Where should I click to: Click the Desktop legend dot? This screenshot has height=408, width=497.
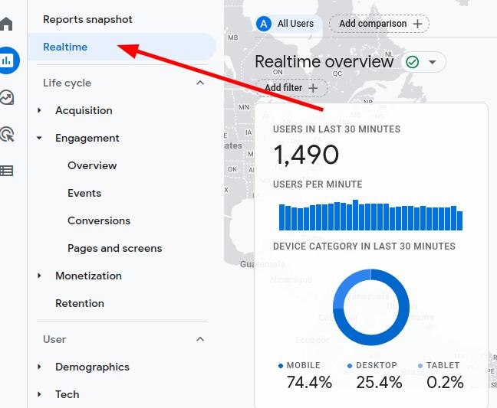350,366
